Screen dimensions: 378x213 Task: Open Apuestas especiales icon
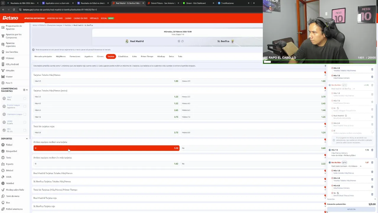3,44
